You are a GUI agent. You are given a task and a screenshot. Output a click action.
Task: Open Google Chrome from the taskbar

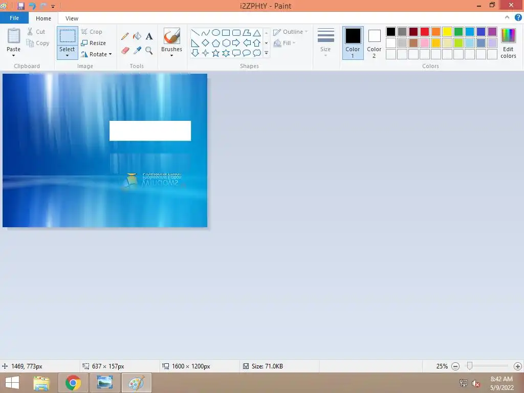pyautogui.click(x=73, y=383)
